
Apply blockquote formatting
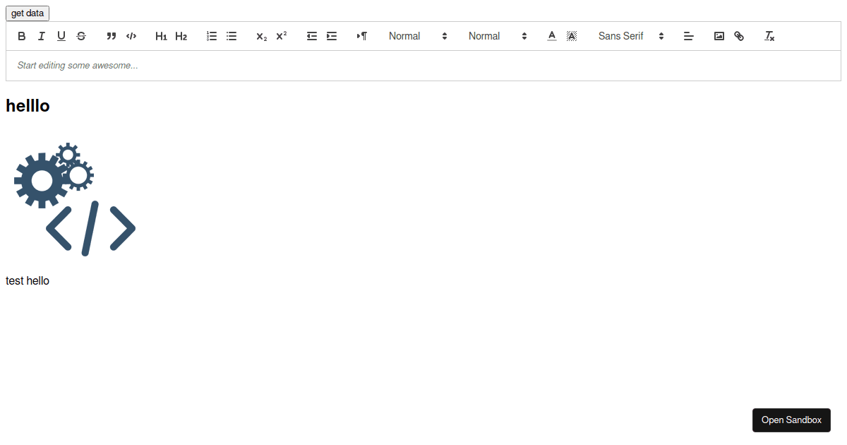(111, 36)
